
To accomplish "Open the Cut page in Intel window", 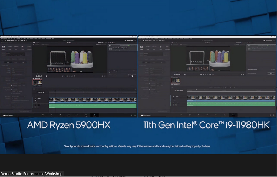I will (190, 115).
